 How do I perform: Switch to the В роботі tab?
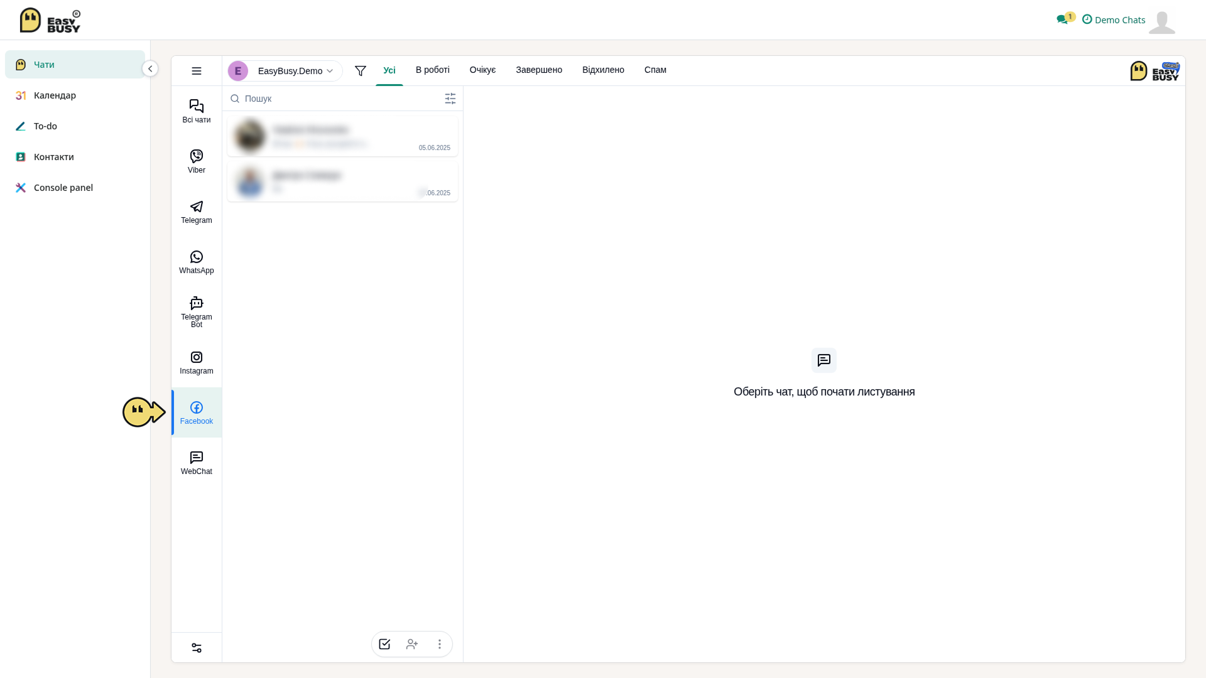pyautogui.click(x=433, y=70)
